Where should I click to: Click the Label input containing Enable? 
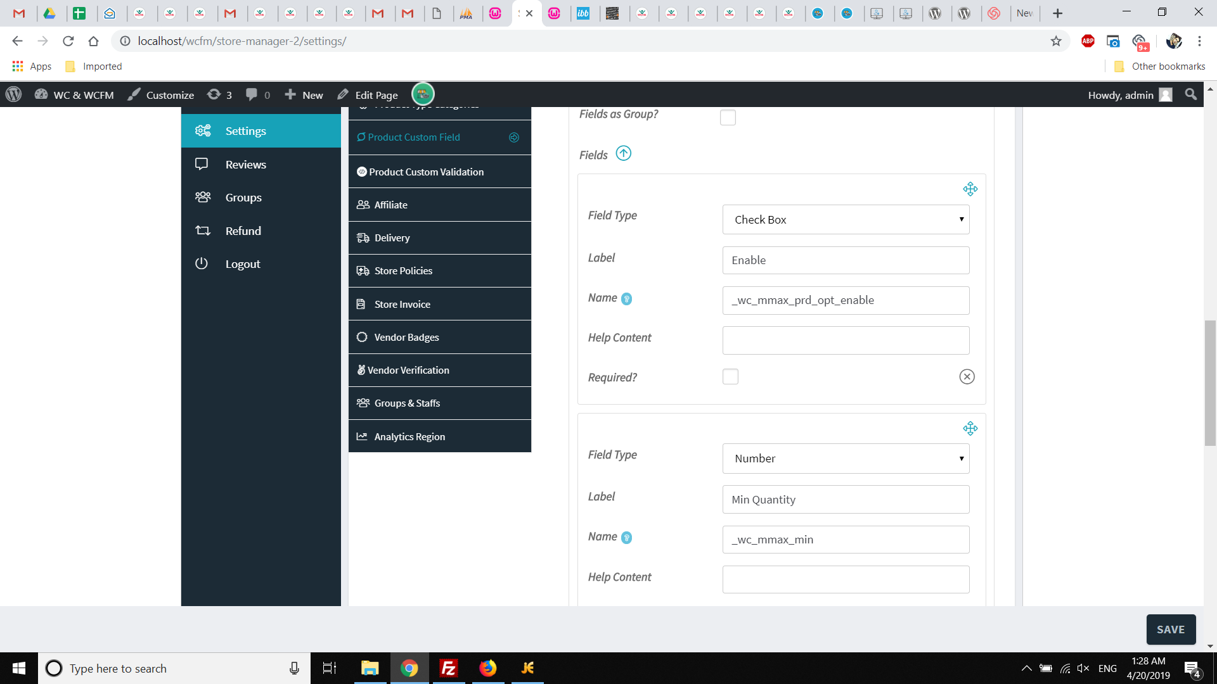(846, 260)
